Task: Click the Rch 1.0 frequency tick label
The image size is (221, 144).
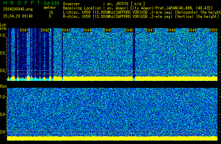Action: pyautogui.click(x=2, y=97)
